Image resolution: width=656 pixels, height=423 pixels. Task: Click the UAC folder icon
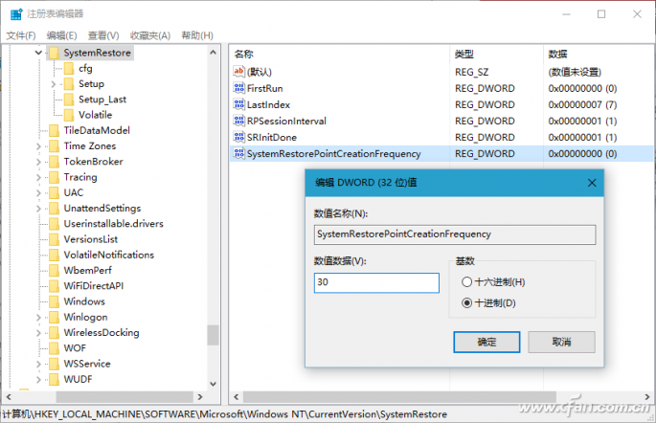click(x=54, y=192)
